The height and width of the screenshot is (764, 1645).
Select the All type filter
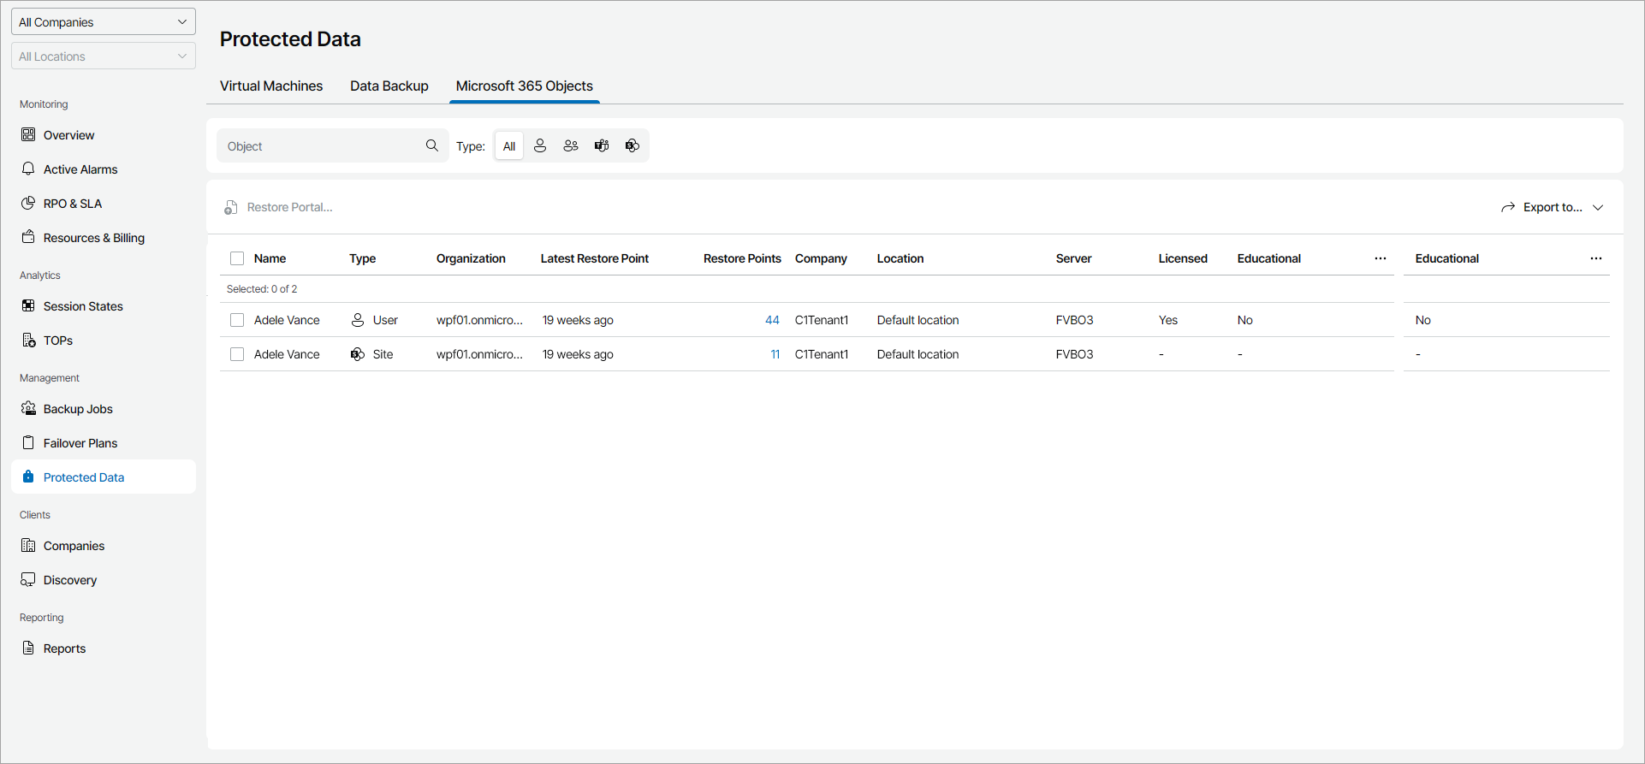[509, 146]
